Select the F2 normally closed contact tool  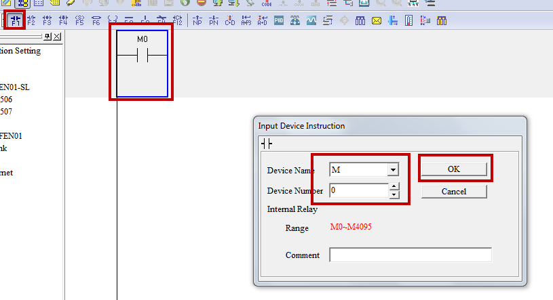pyautogui.click(x=31, y=20)
